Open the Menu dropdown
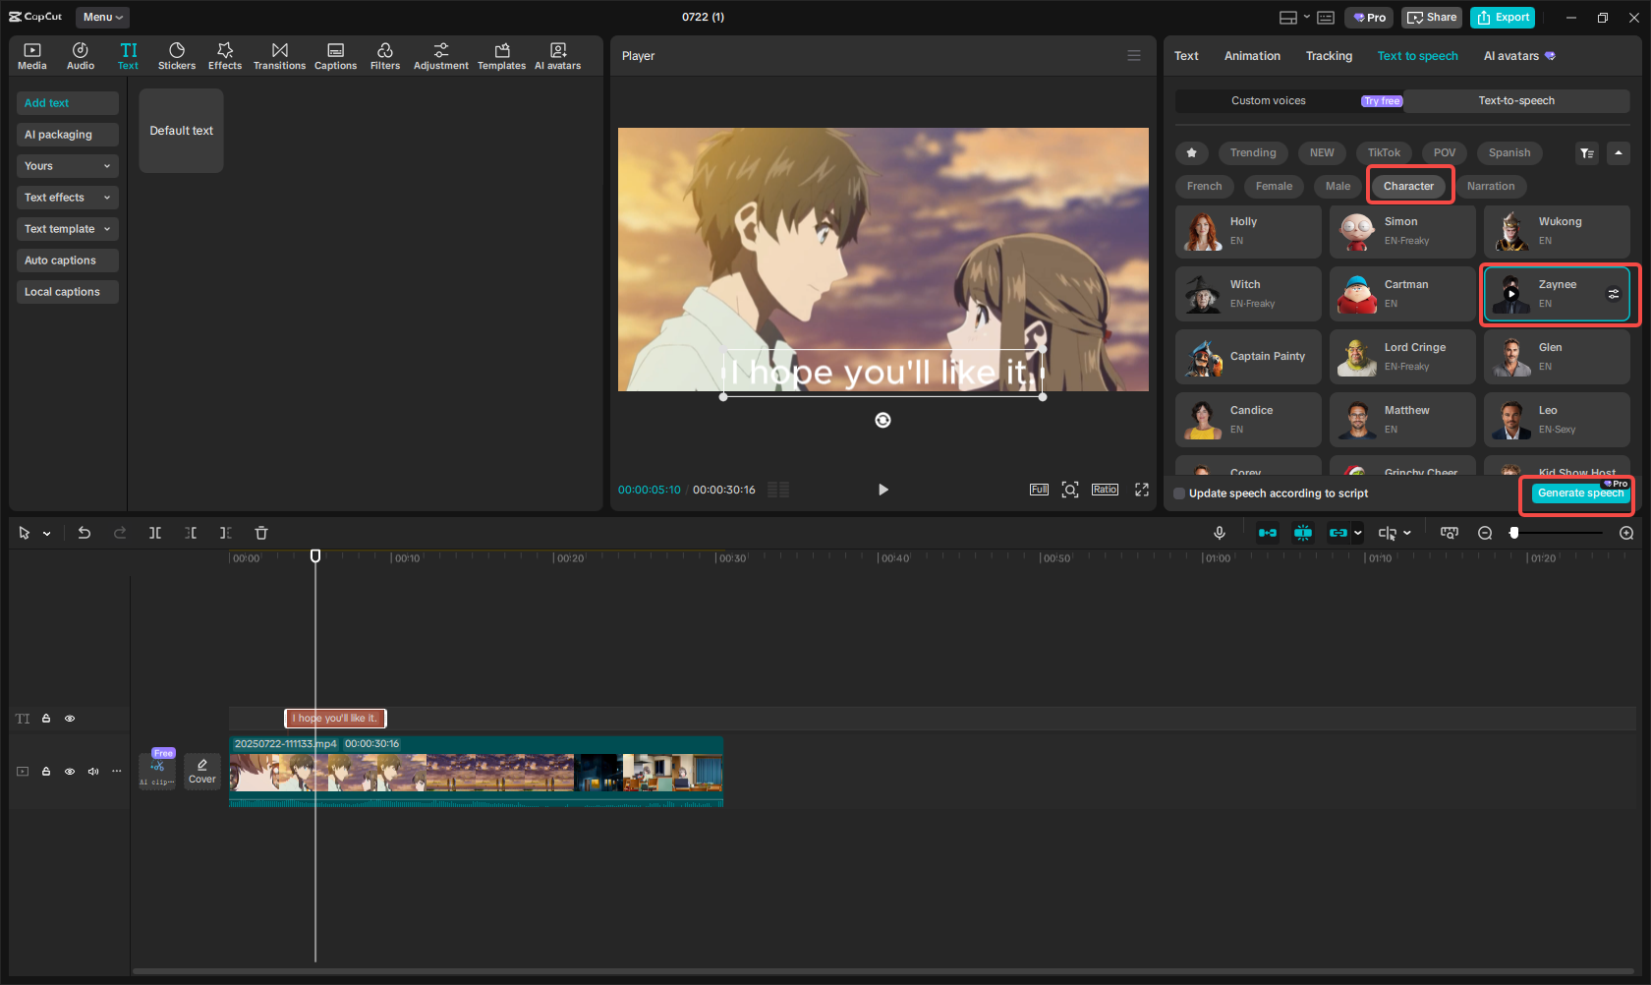1651x985 pixels. click(102, 17)
